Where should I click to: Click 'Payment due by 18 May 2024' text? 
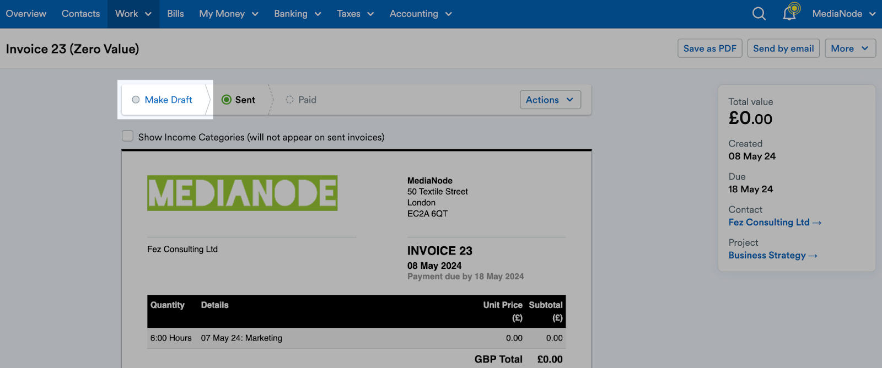(465, 277)
